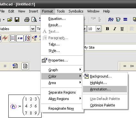Open the Matrix toolbar icon

pyautogui.click(x=12, y=38)
